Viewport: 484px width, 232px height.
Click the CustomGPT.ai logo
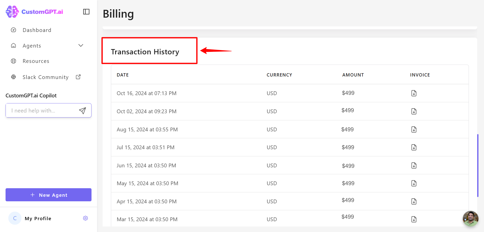coord(35,12)
